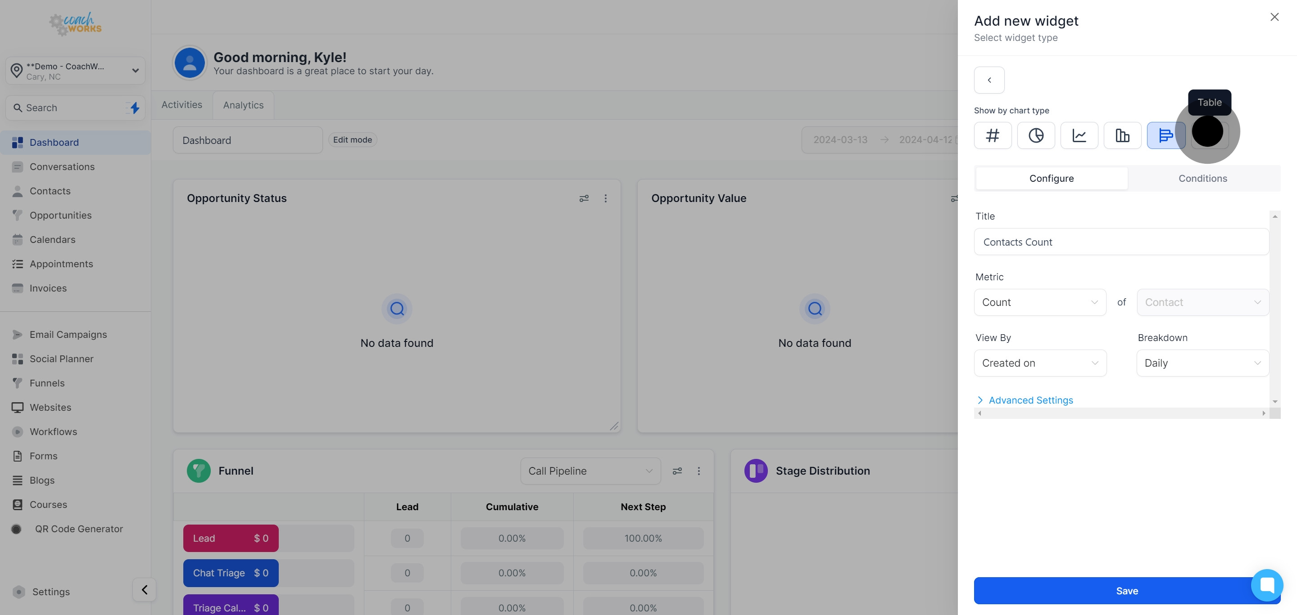Screen dimensions: 1297x615
Task: Expand Advanced Settings
Action: pyautogui.click(x=1030, y=400)
